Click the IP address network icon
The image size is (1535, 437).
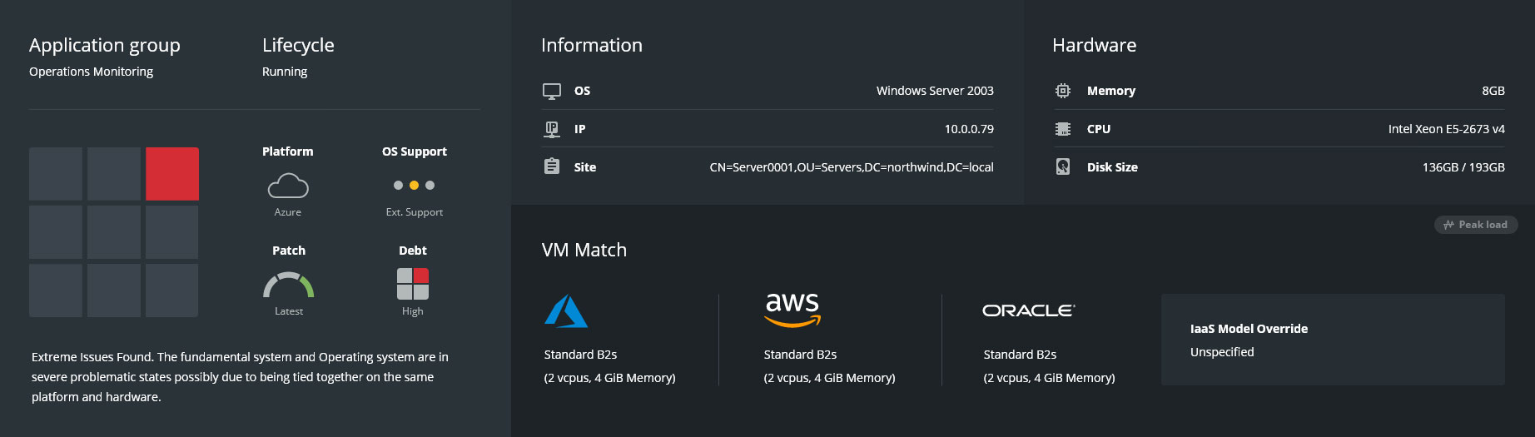pos(552,129)
